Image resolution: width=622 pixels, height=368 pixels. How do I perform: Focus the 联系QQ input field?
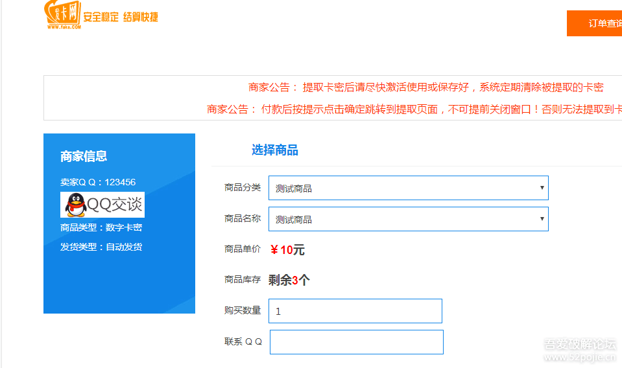pos(357,342)
